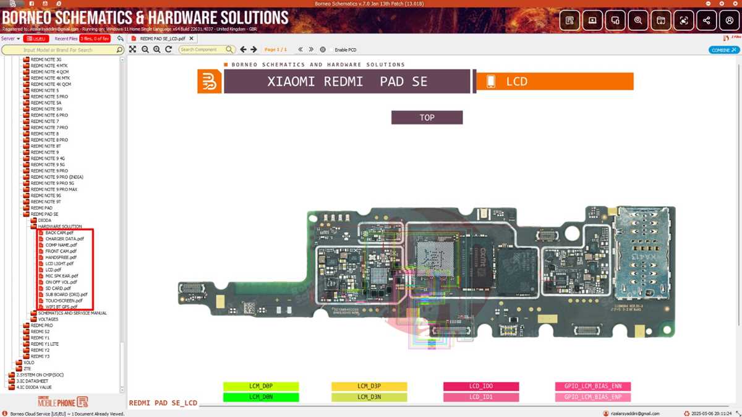
Task: Click the Recent Files label
Action: point(66,38)
